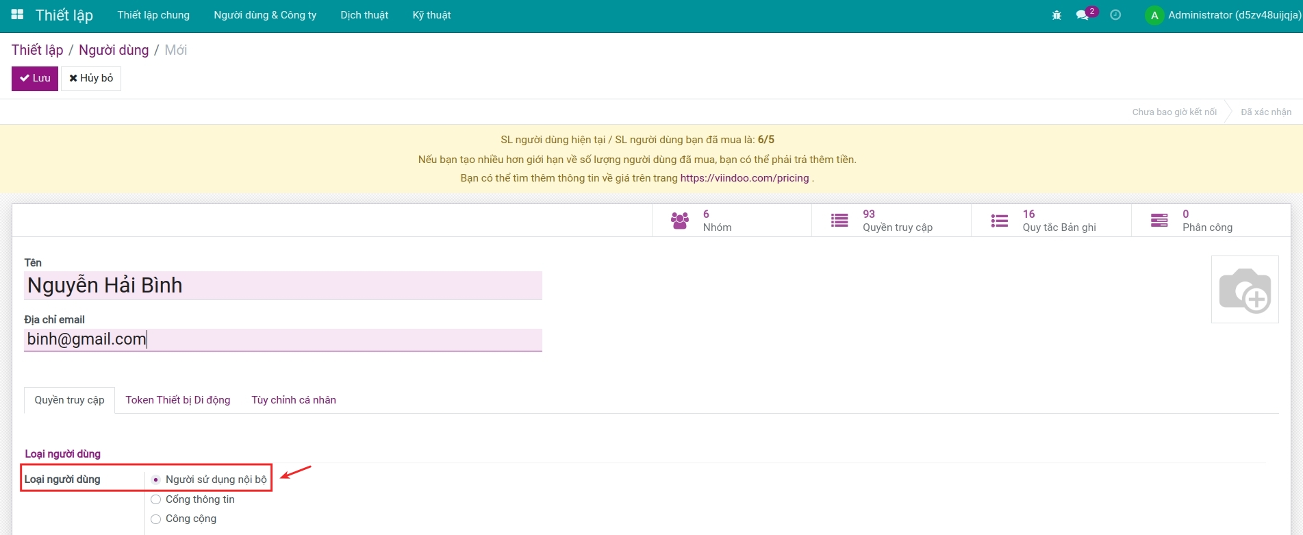1303x535 pixels.
Task: Open the activities clock icon
Action: point(1115,15)
